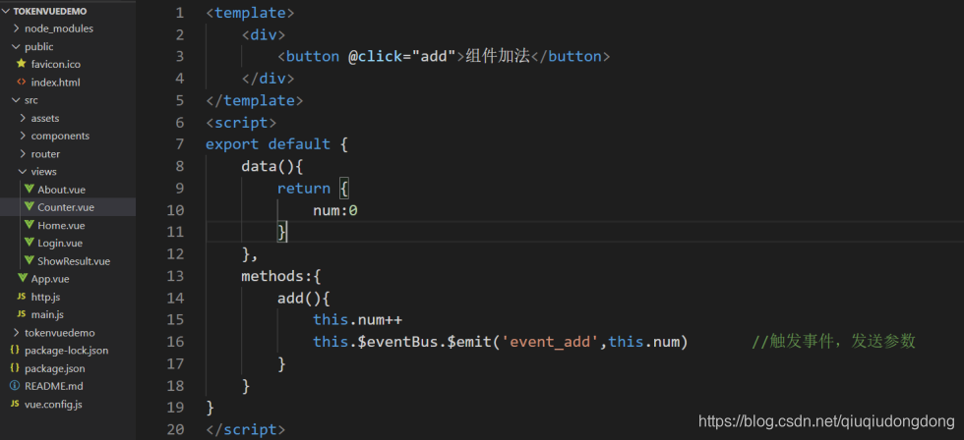The width and height of the screenshot is (964, 440).
Task: Open About.vue from views folder
Action: (x=61, y=190)
